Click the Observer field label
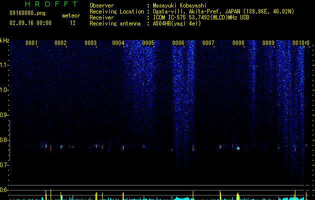315x200 pixels. (102, 5)
